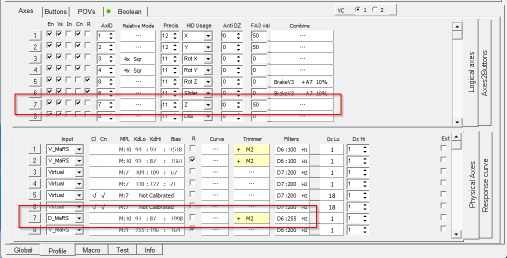Open the Macro tab at bottom
The image size is (507, 258).
(91, 250)
